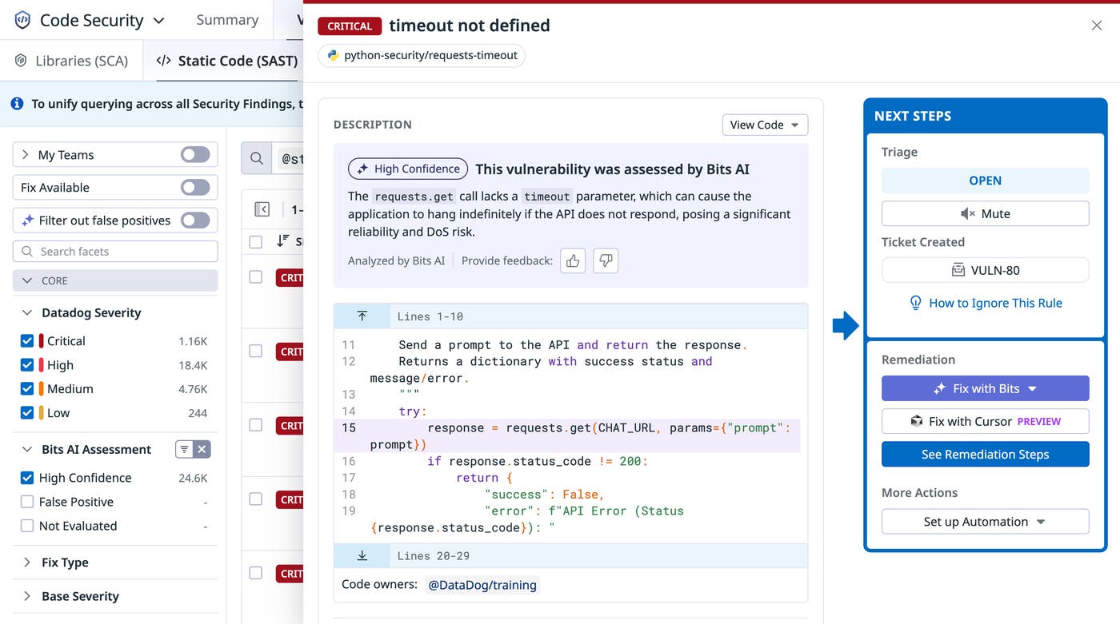Open the Fix with Bits dropdown arrow
The width and height of the screenshot is (1120, 624).
coord(1032,388)
